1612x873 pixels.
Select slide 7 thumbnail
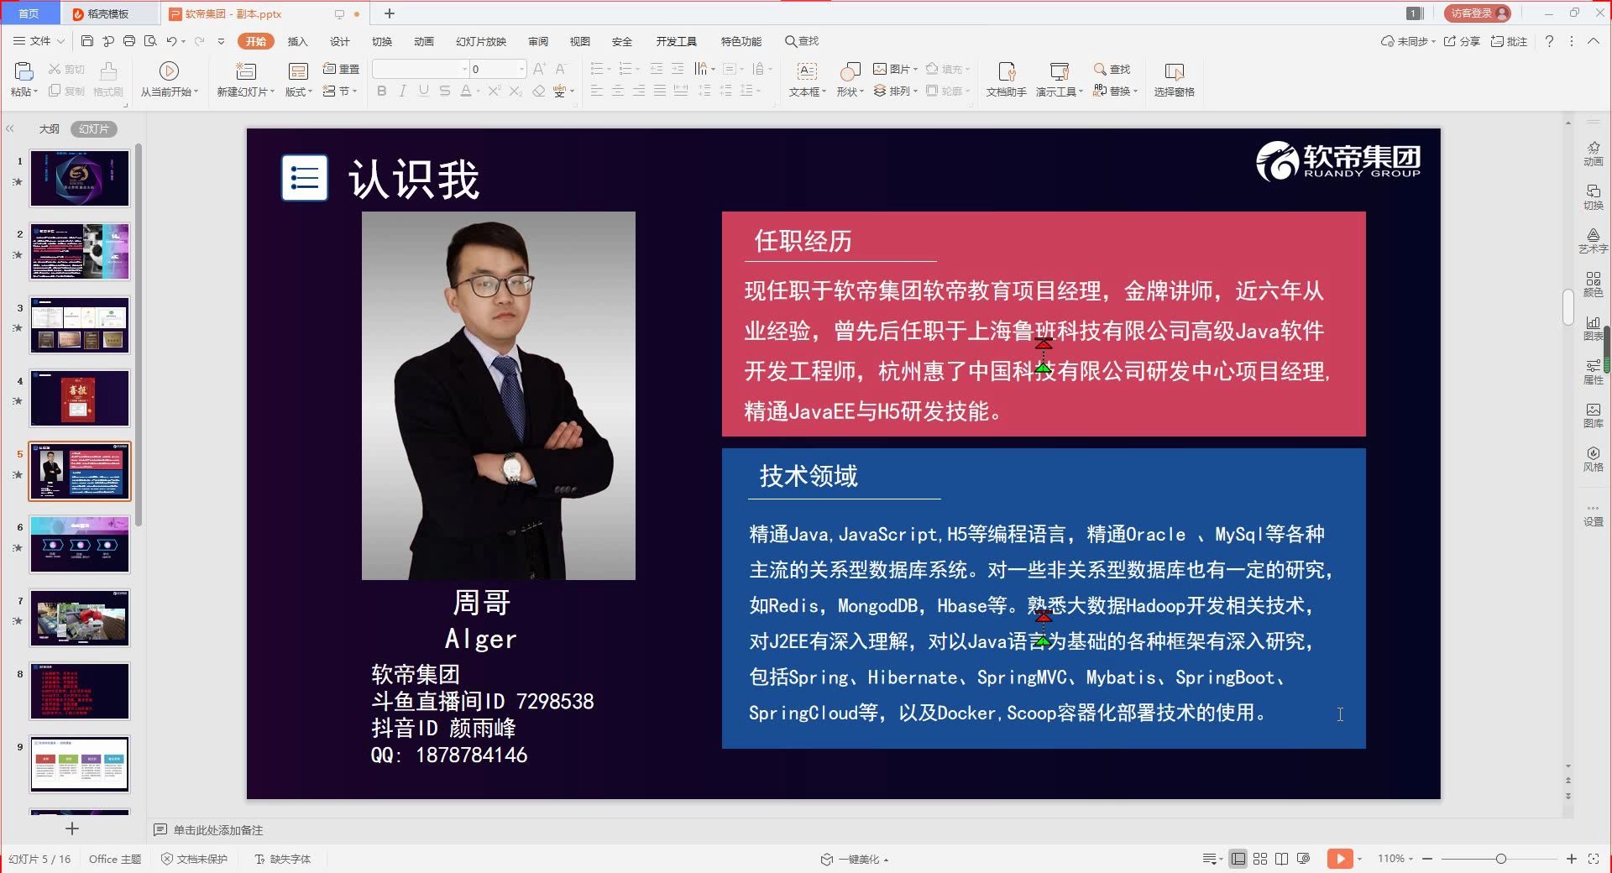click(x=80, y=618)
